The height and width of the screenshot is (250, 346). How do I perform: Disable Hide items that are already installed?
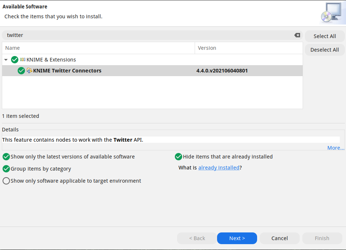[x=178, y=156]
